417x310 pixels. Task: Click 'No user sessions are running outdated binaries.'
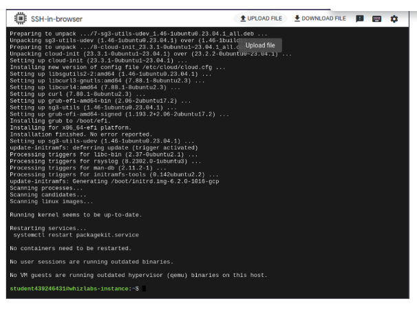92,262
